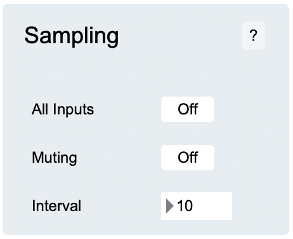Click the Off button next to Muting
The width and height of the screenshot is (293, 239).
point(188,158)
